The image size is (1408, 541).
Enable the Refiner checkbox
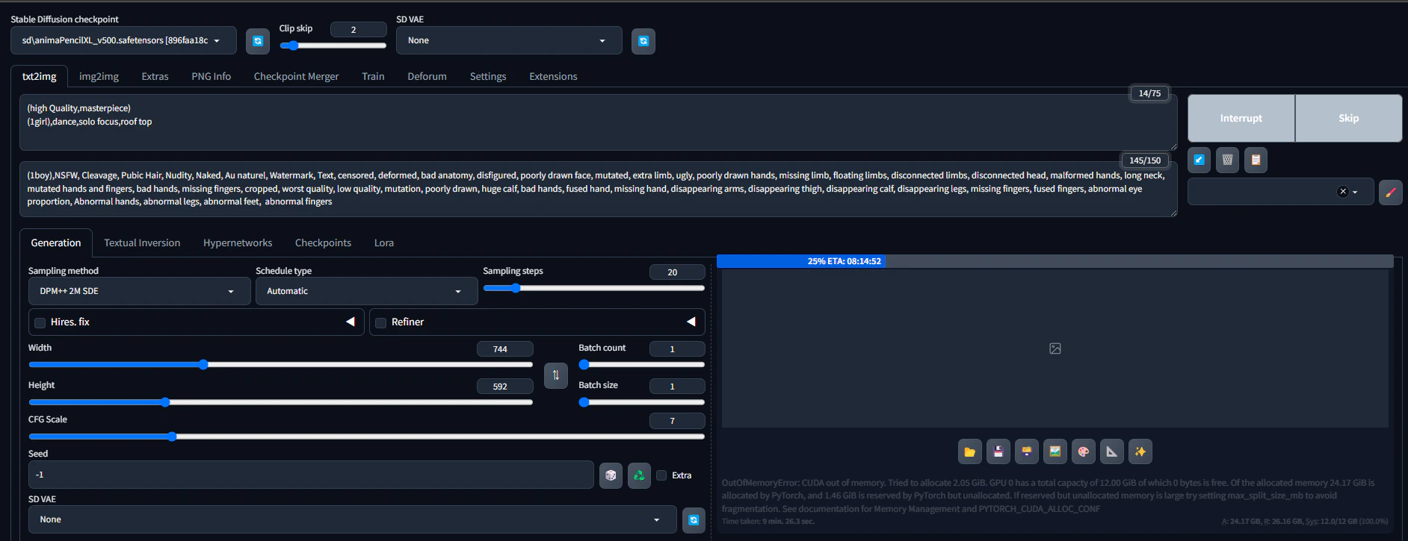pyautogui.click(x=381, y=323)
